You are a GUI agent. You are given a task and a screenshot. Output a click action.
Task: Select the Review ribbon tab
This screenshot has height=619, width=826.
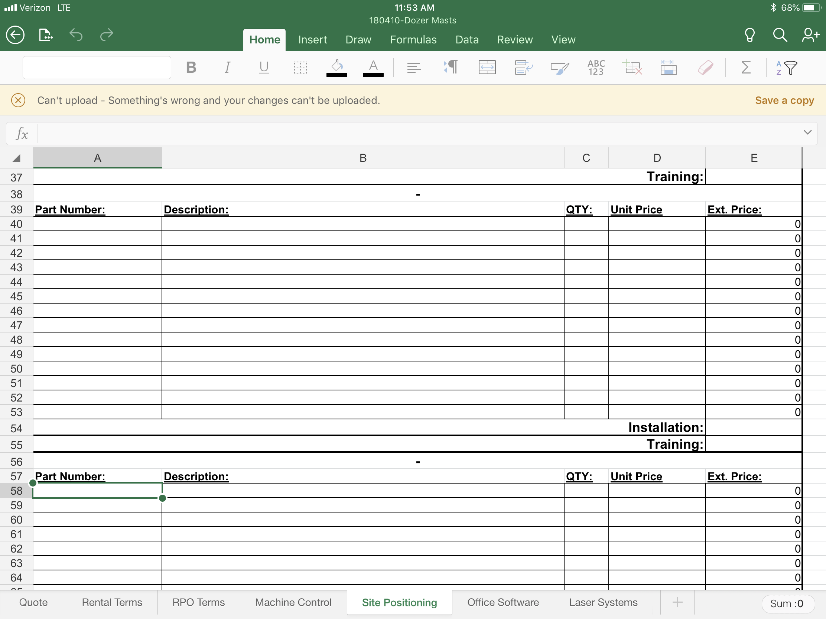(x=514, y=40)
